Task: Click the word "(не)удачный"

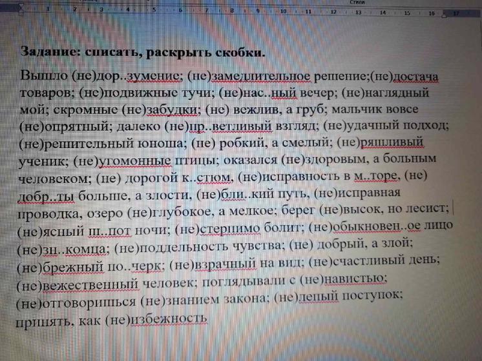Action: click(361, 126)
